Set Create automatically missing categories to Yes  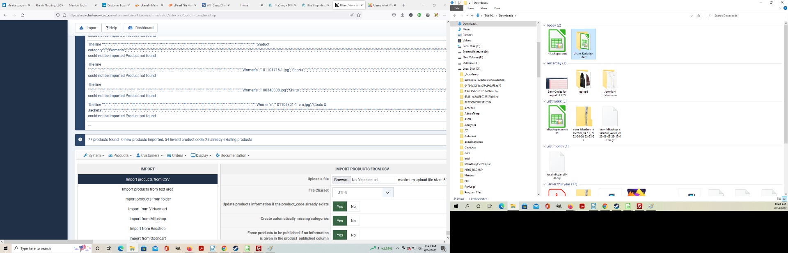(340, 221)
